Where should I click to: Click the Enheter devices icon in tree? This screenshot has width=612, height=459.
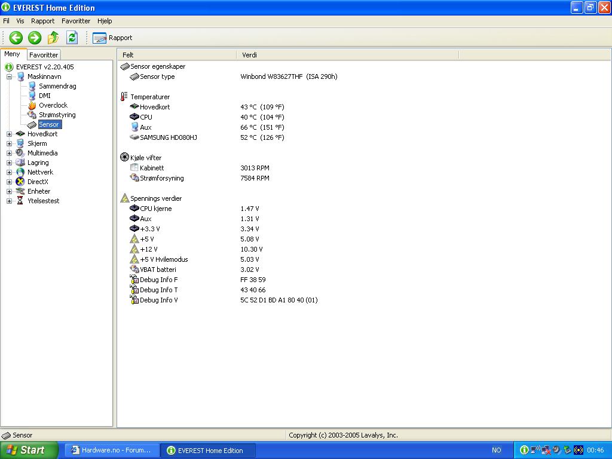pos(20,191)
